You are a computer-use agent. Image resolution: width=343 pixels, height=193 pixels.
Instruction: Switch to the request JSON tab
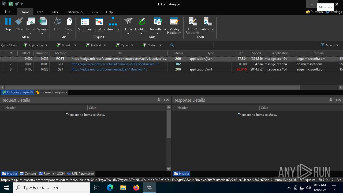tap(59, 174)
